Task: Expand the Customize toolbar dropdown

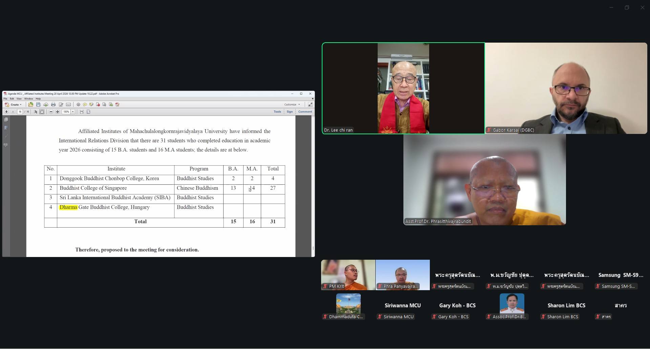Action: tap(292, 104)
